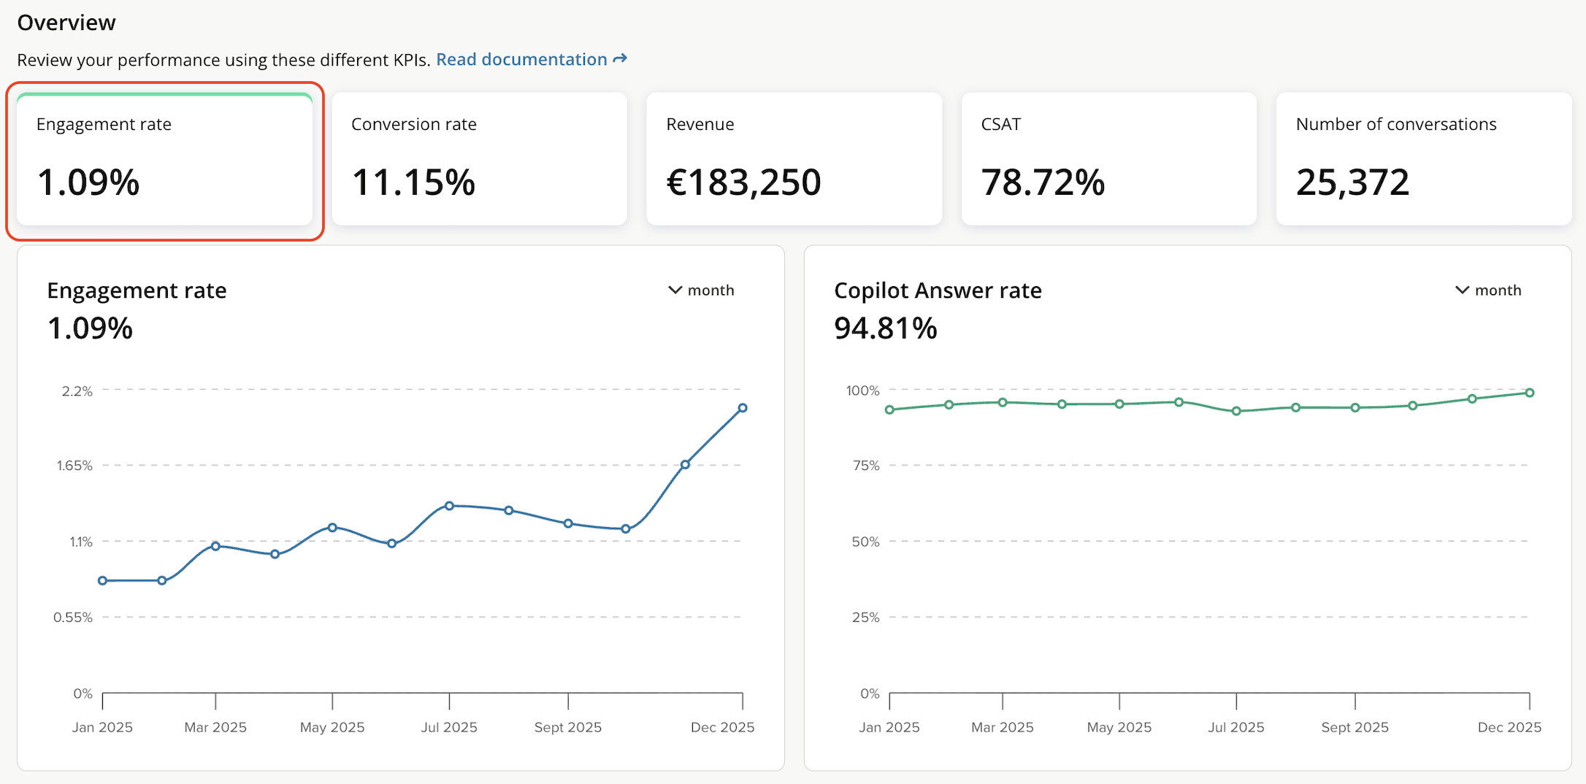Select the Conversion rate KPI card

pos(479,159)
